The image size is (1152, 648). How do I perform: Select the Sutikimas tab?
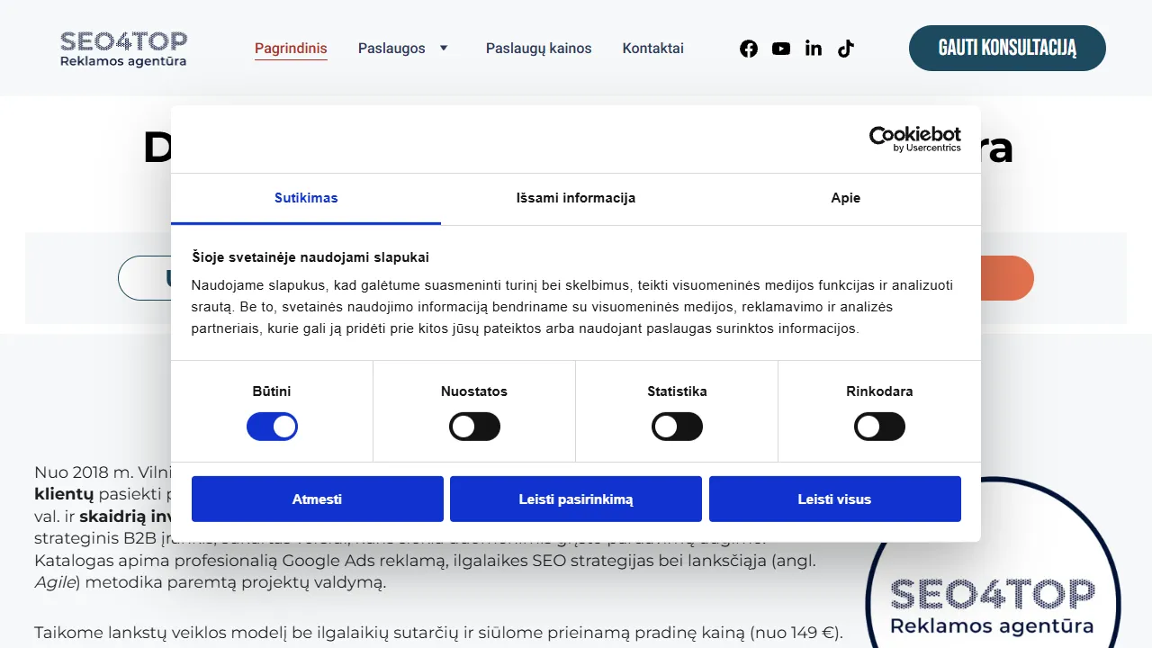306,198
